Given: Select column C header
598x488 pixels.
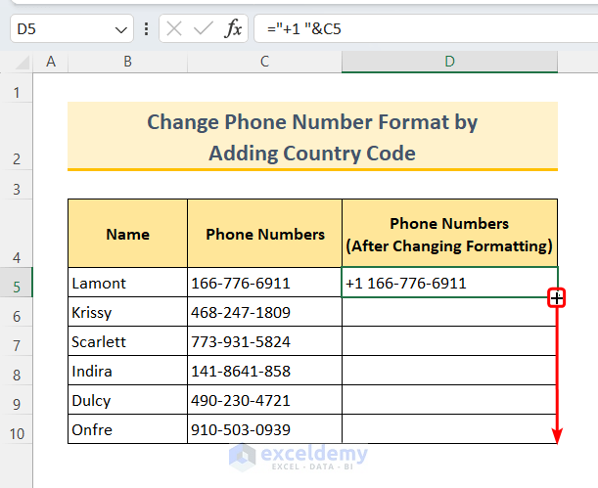Looking at the screenshot, I should point(264,62).
